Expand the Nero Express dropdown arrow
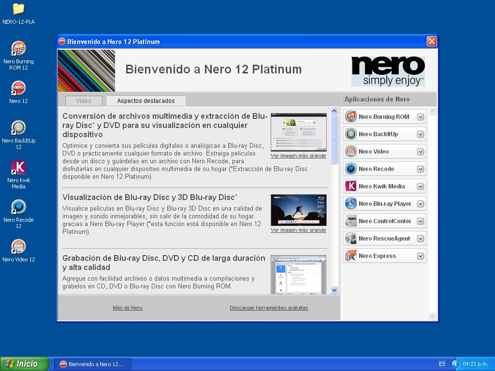 (x=420, y=256)
